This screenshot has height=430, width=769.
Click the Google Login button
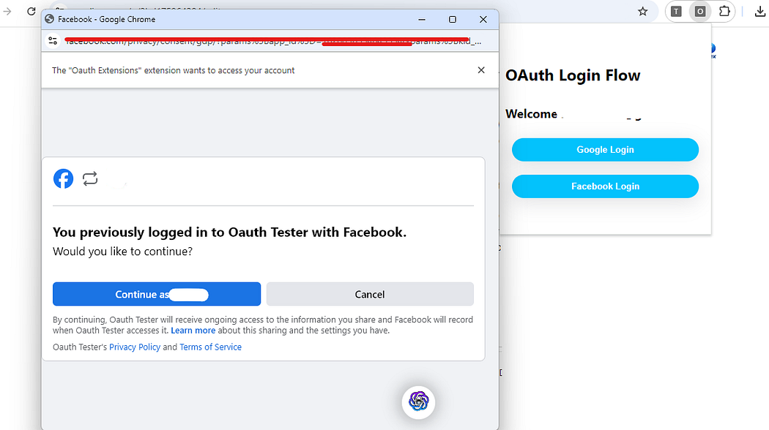tap(605, 149)
